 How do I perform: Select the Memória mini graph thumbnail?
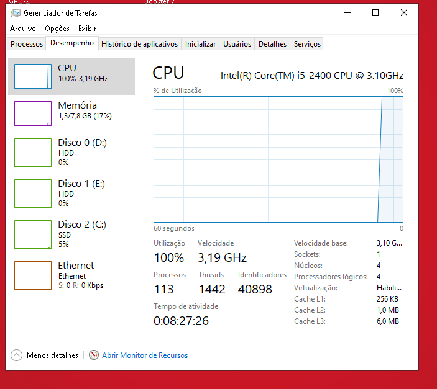pyautogui.click(x=33, y=114)
